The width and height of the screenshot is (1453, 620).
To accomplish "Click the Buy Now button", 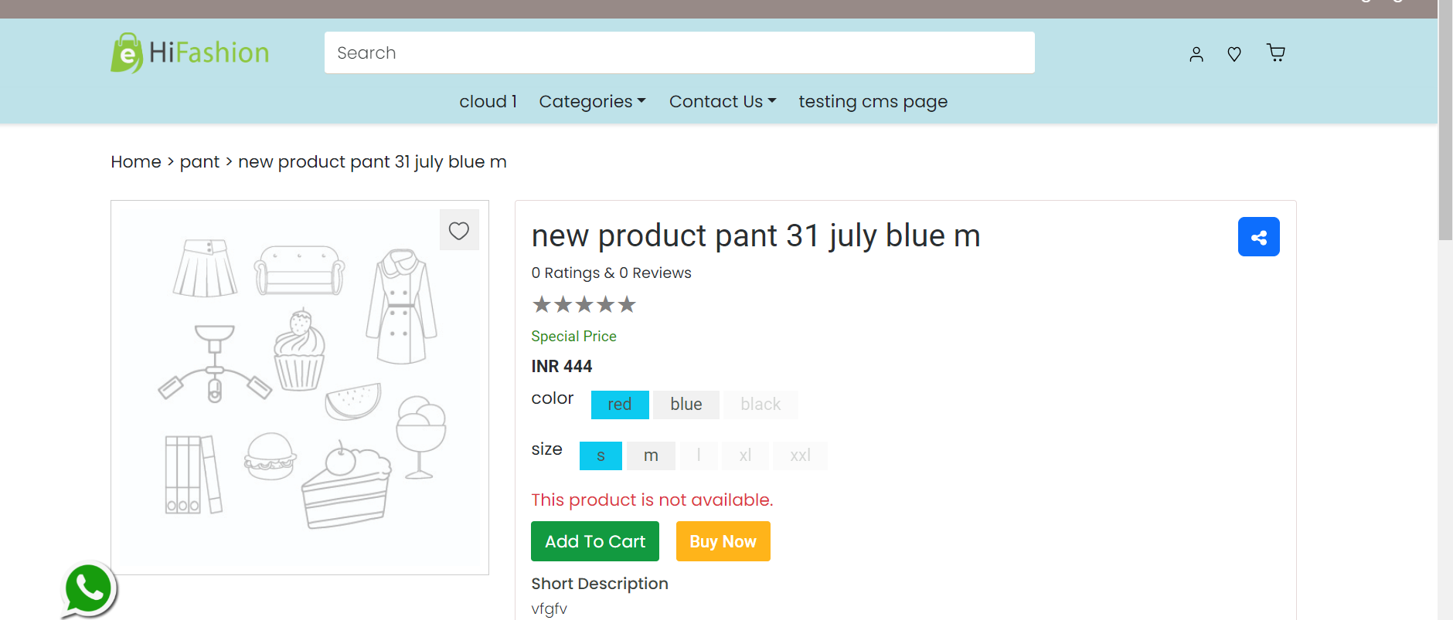I will pyautogui.click(x=723, y=541).
